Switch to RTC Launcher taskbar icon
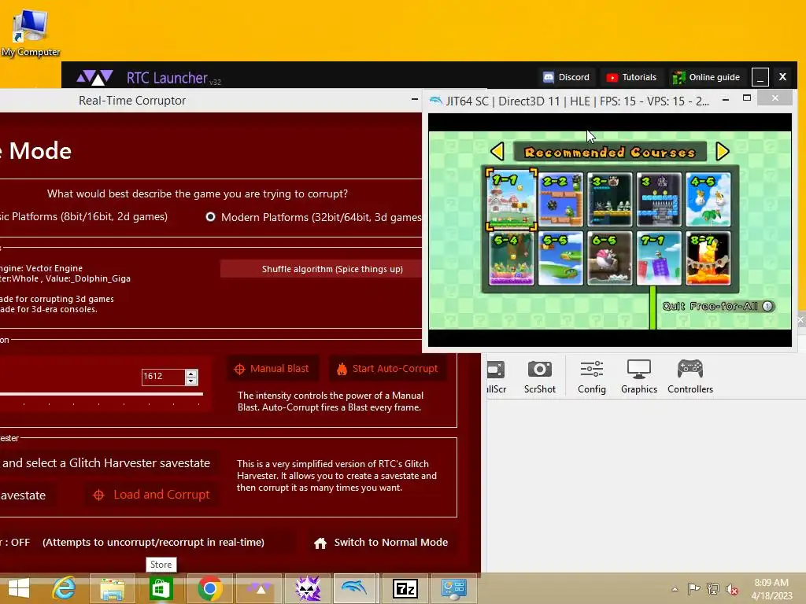The height and width of the screenshot is (604, 806). tap(258, 588)
